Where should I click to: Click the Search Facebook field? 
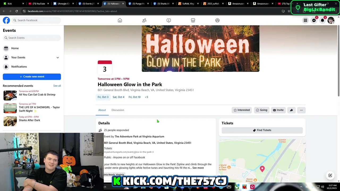(x=36, y=20)
